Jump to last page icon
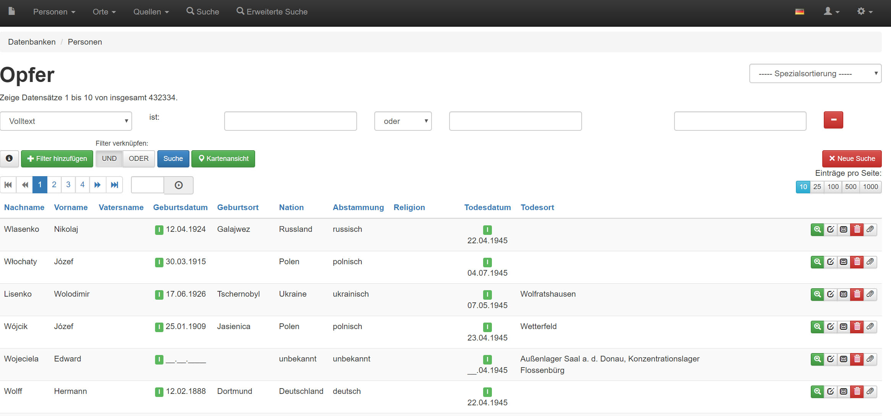Image resolution: width=891 pixels, height=416 pixels. coord(114,185)
